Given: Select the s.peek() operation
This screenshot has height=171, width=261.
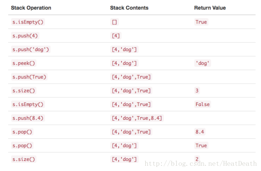Looking at the screenshot, I should tap(24, 63).
